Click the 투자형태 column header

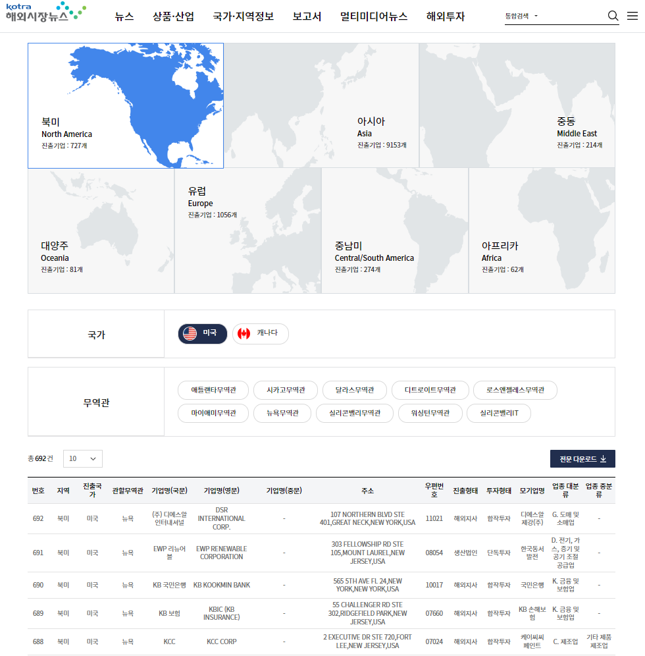coord(499,491)
